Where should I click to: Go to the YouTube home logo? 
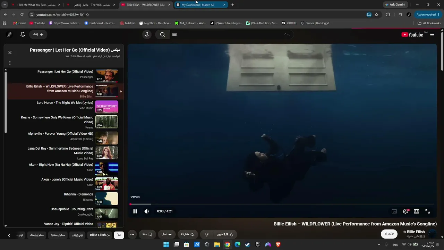[412, 34]
